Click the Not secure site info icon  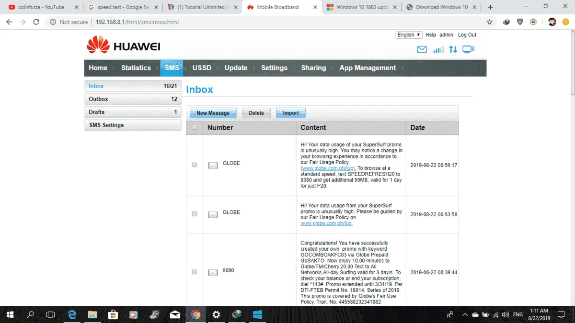pyautogui.click(x=52, y=22)
